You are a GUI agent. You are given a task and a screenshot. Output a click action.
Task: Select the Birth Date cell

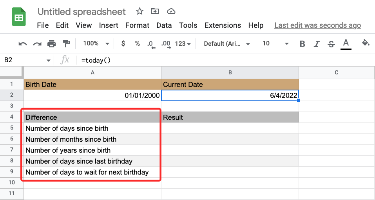(92, 85)
